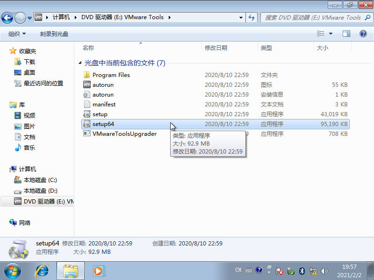
Task: Select 计算机 in the address path
Action: (61, 17)
